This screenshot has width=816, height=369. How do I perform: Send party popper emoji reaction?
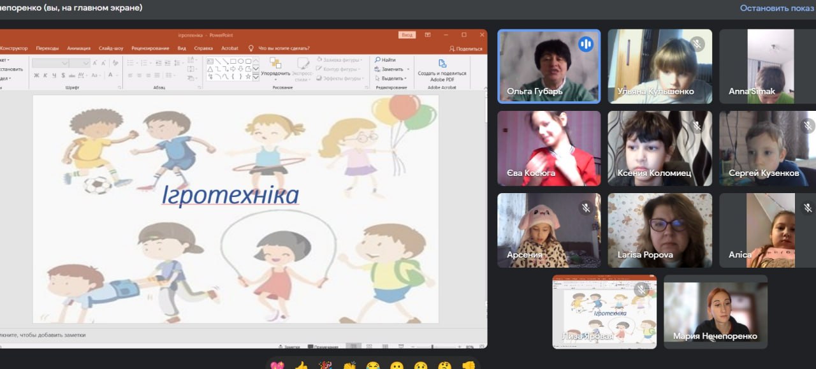325,366
